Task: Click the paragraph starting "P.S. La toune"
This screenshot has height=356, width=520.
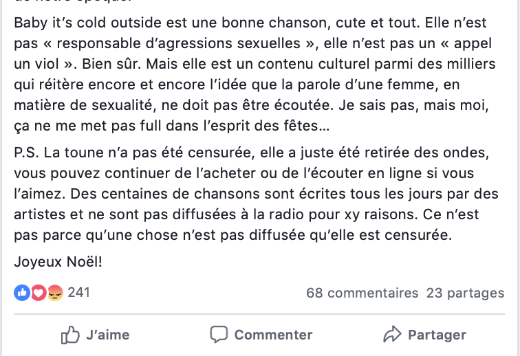Action: (x=256, y=194)
